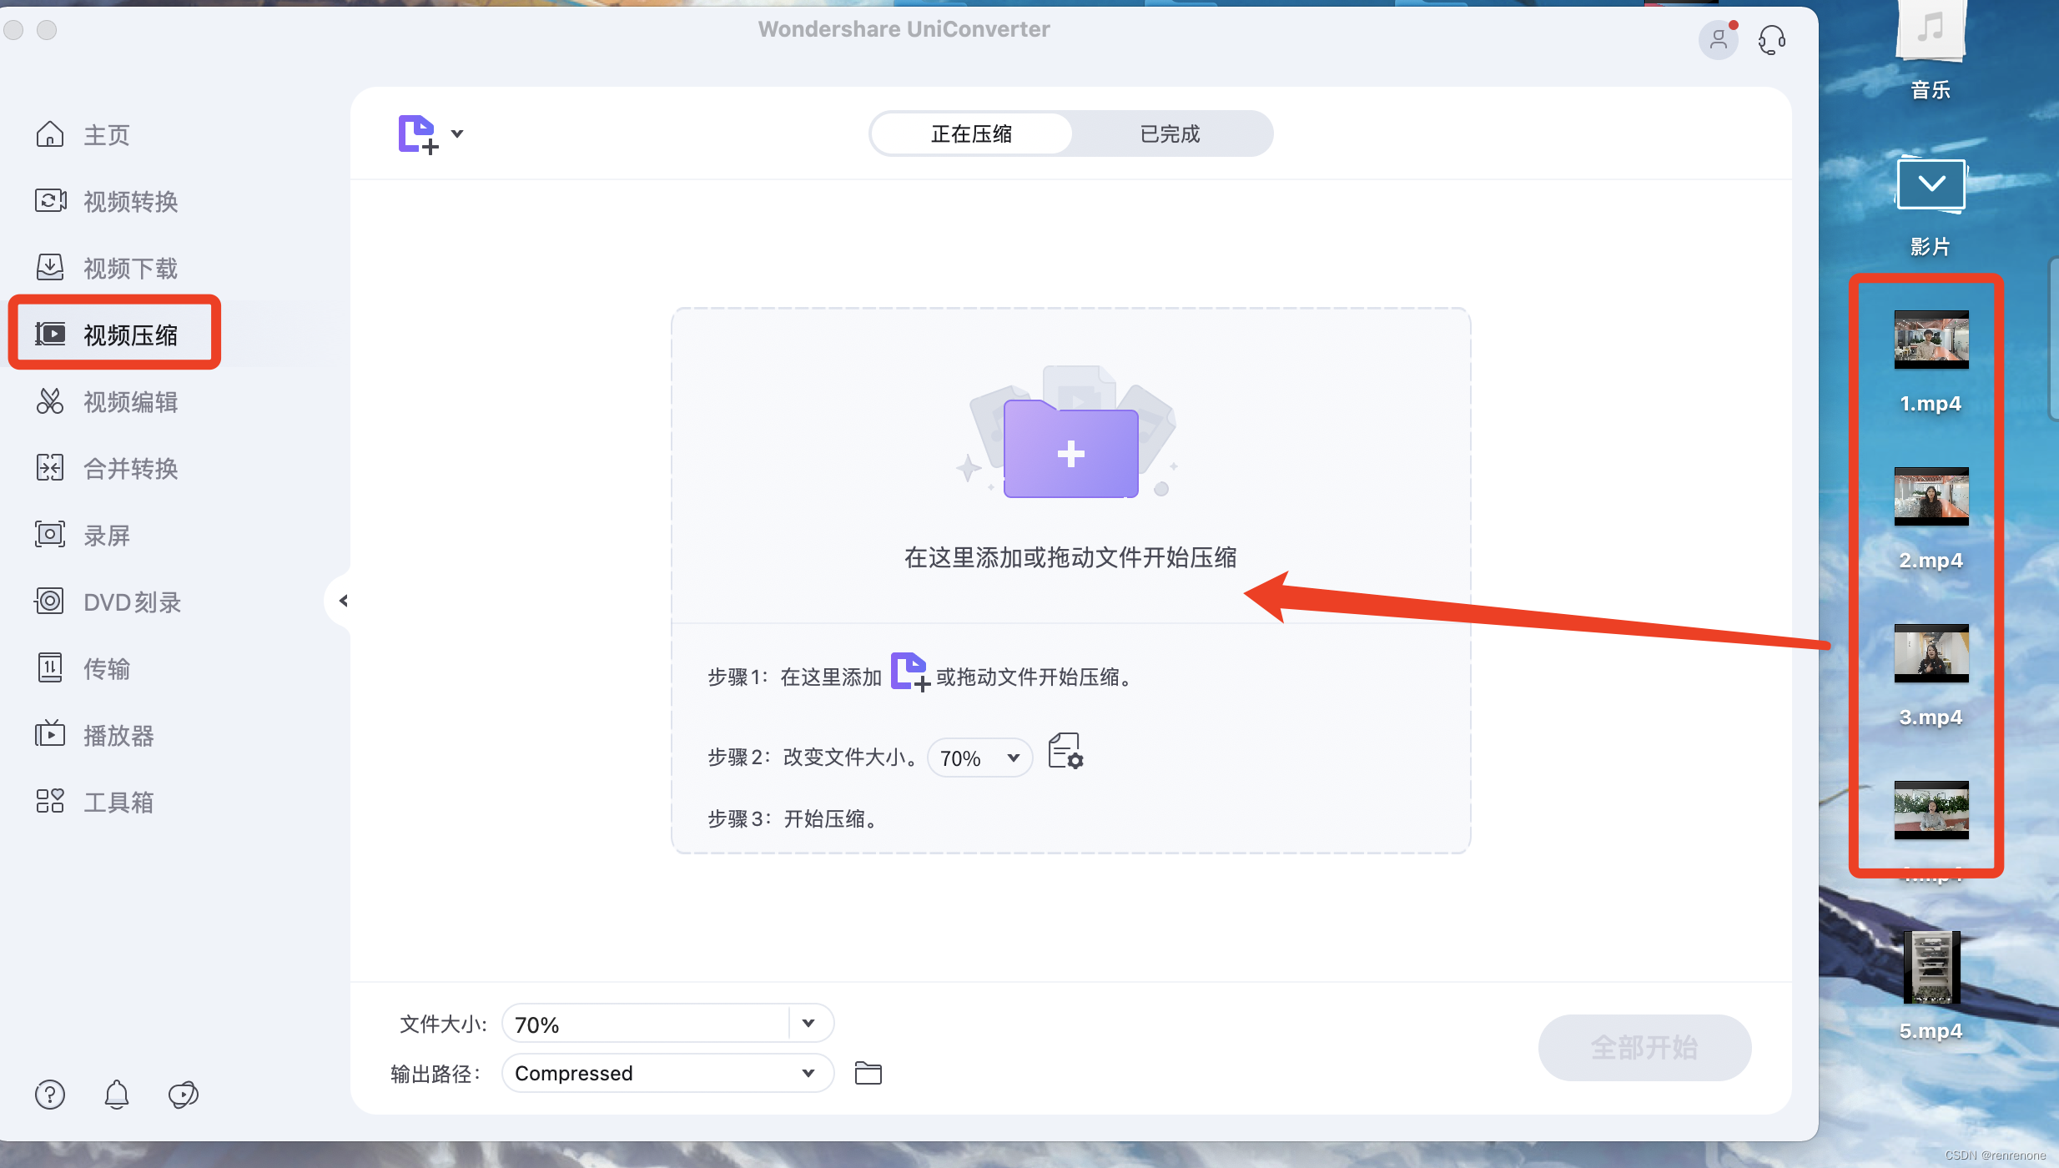2059x1168 pixels.
Task: Select the 正在压缩 tab
Action: 971,133
